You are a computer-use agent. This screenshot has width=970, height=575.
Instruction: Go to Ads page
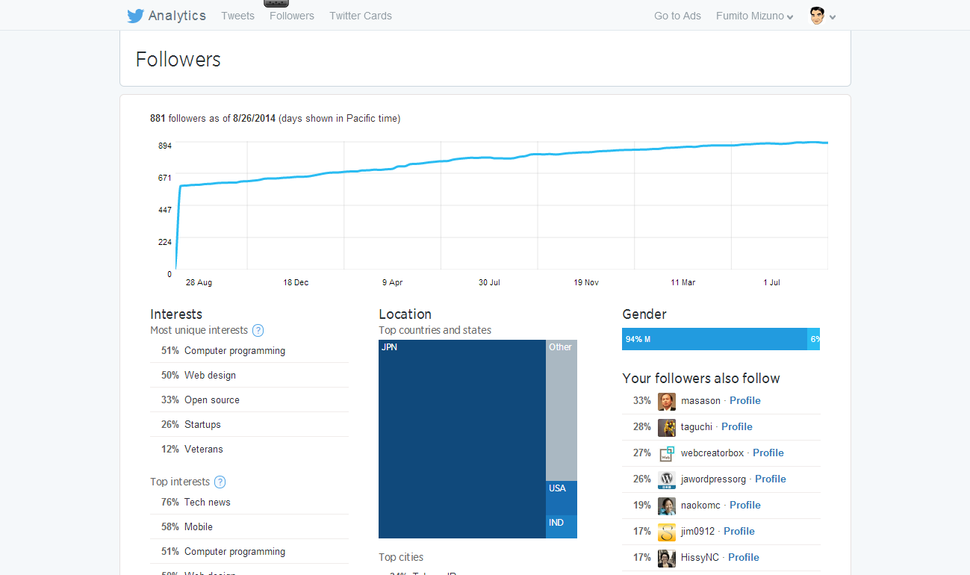click(677, 16)
